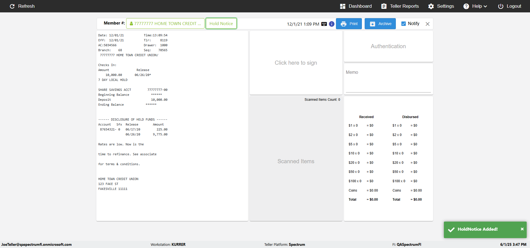Click the Refresh circular arrow icon
Image resolution: width=530 pixels, height=248 pixels.
click(12, 6)
